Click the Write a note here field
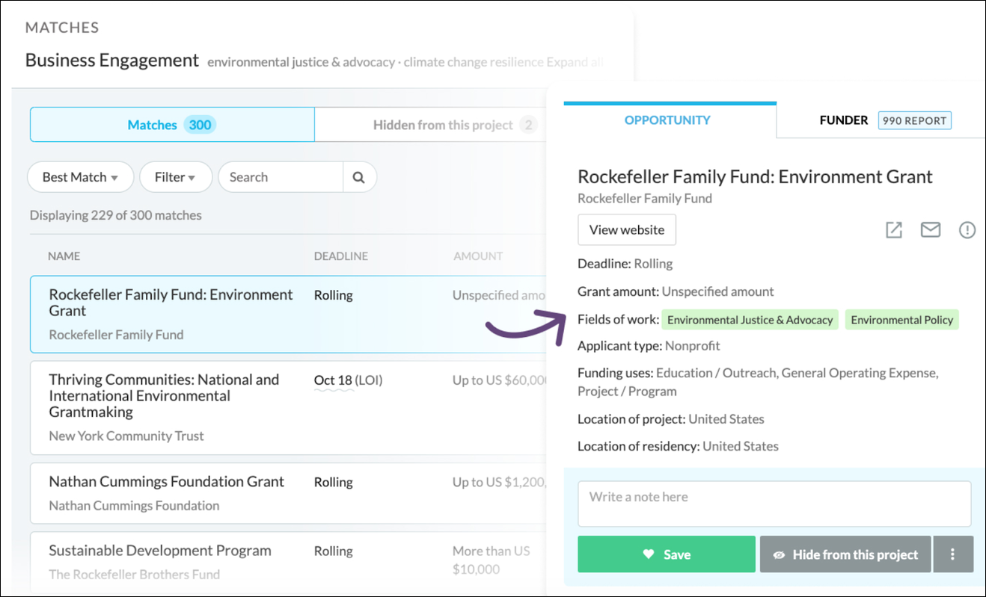Image resolution: width=986 pixels, height=597 pixels. coord(774,502)
